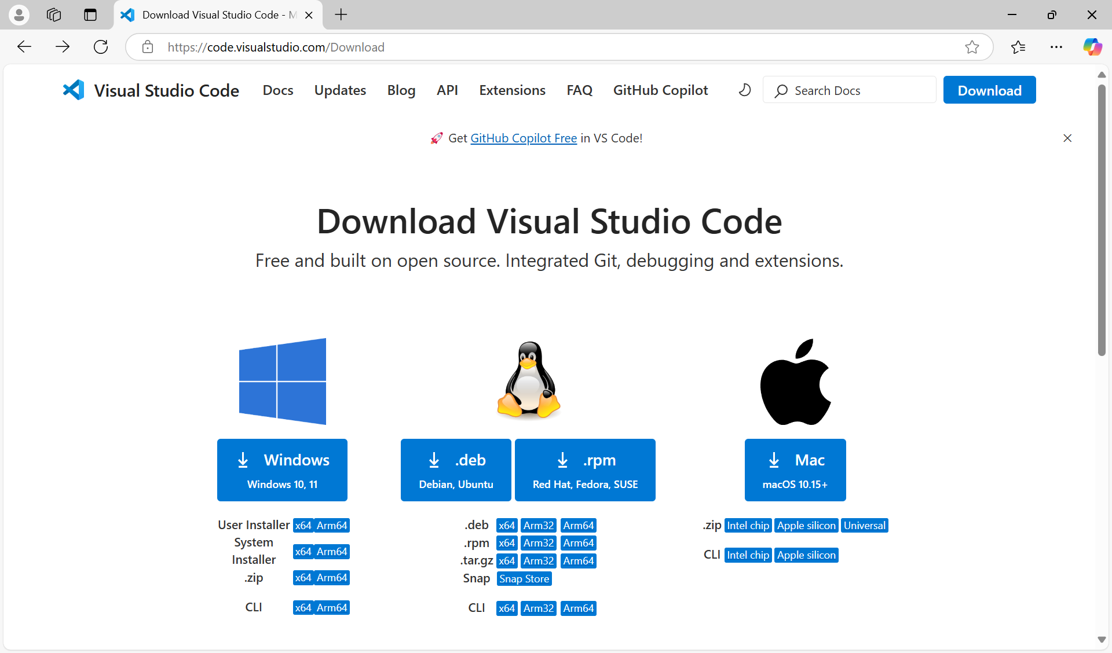Dismiss the GitHub Copilot Free banner
The width and height of the screenshot is (1112, 653).
(x=1067, y=138)
